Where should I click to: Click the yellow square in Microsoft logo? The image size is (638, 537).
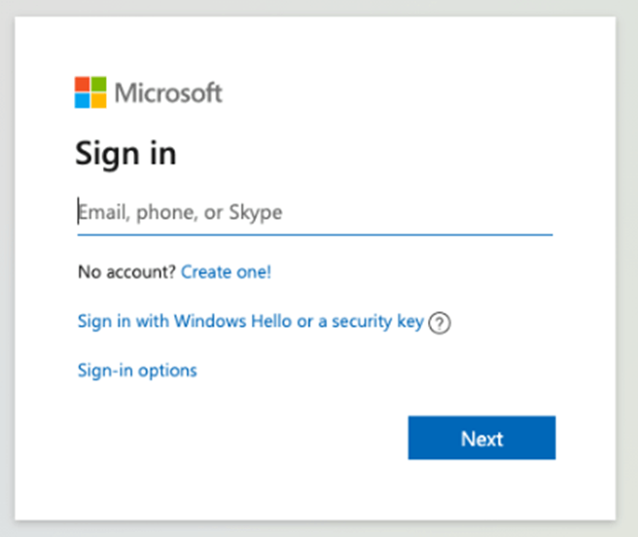click(99, 100)
